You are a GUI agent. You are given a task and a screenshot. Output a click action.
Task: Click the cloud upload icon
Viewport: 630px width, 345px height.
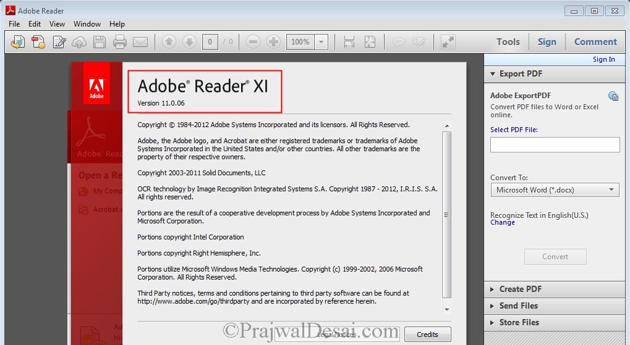click(79, 42)
